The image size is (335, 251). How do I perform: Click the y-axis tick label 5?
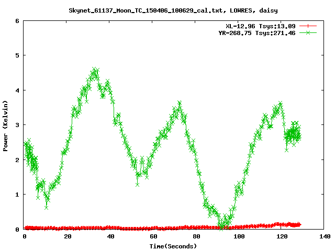(17, 55)
